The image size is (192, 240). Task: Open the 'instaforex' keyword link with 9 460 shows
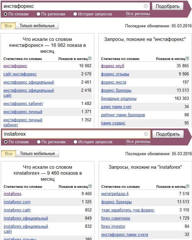[13, 194]
